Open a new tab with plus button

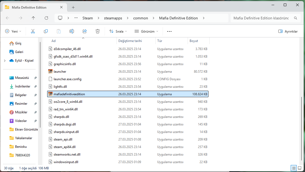coord(73,7)
